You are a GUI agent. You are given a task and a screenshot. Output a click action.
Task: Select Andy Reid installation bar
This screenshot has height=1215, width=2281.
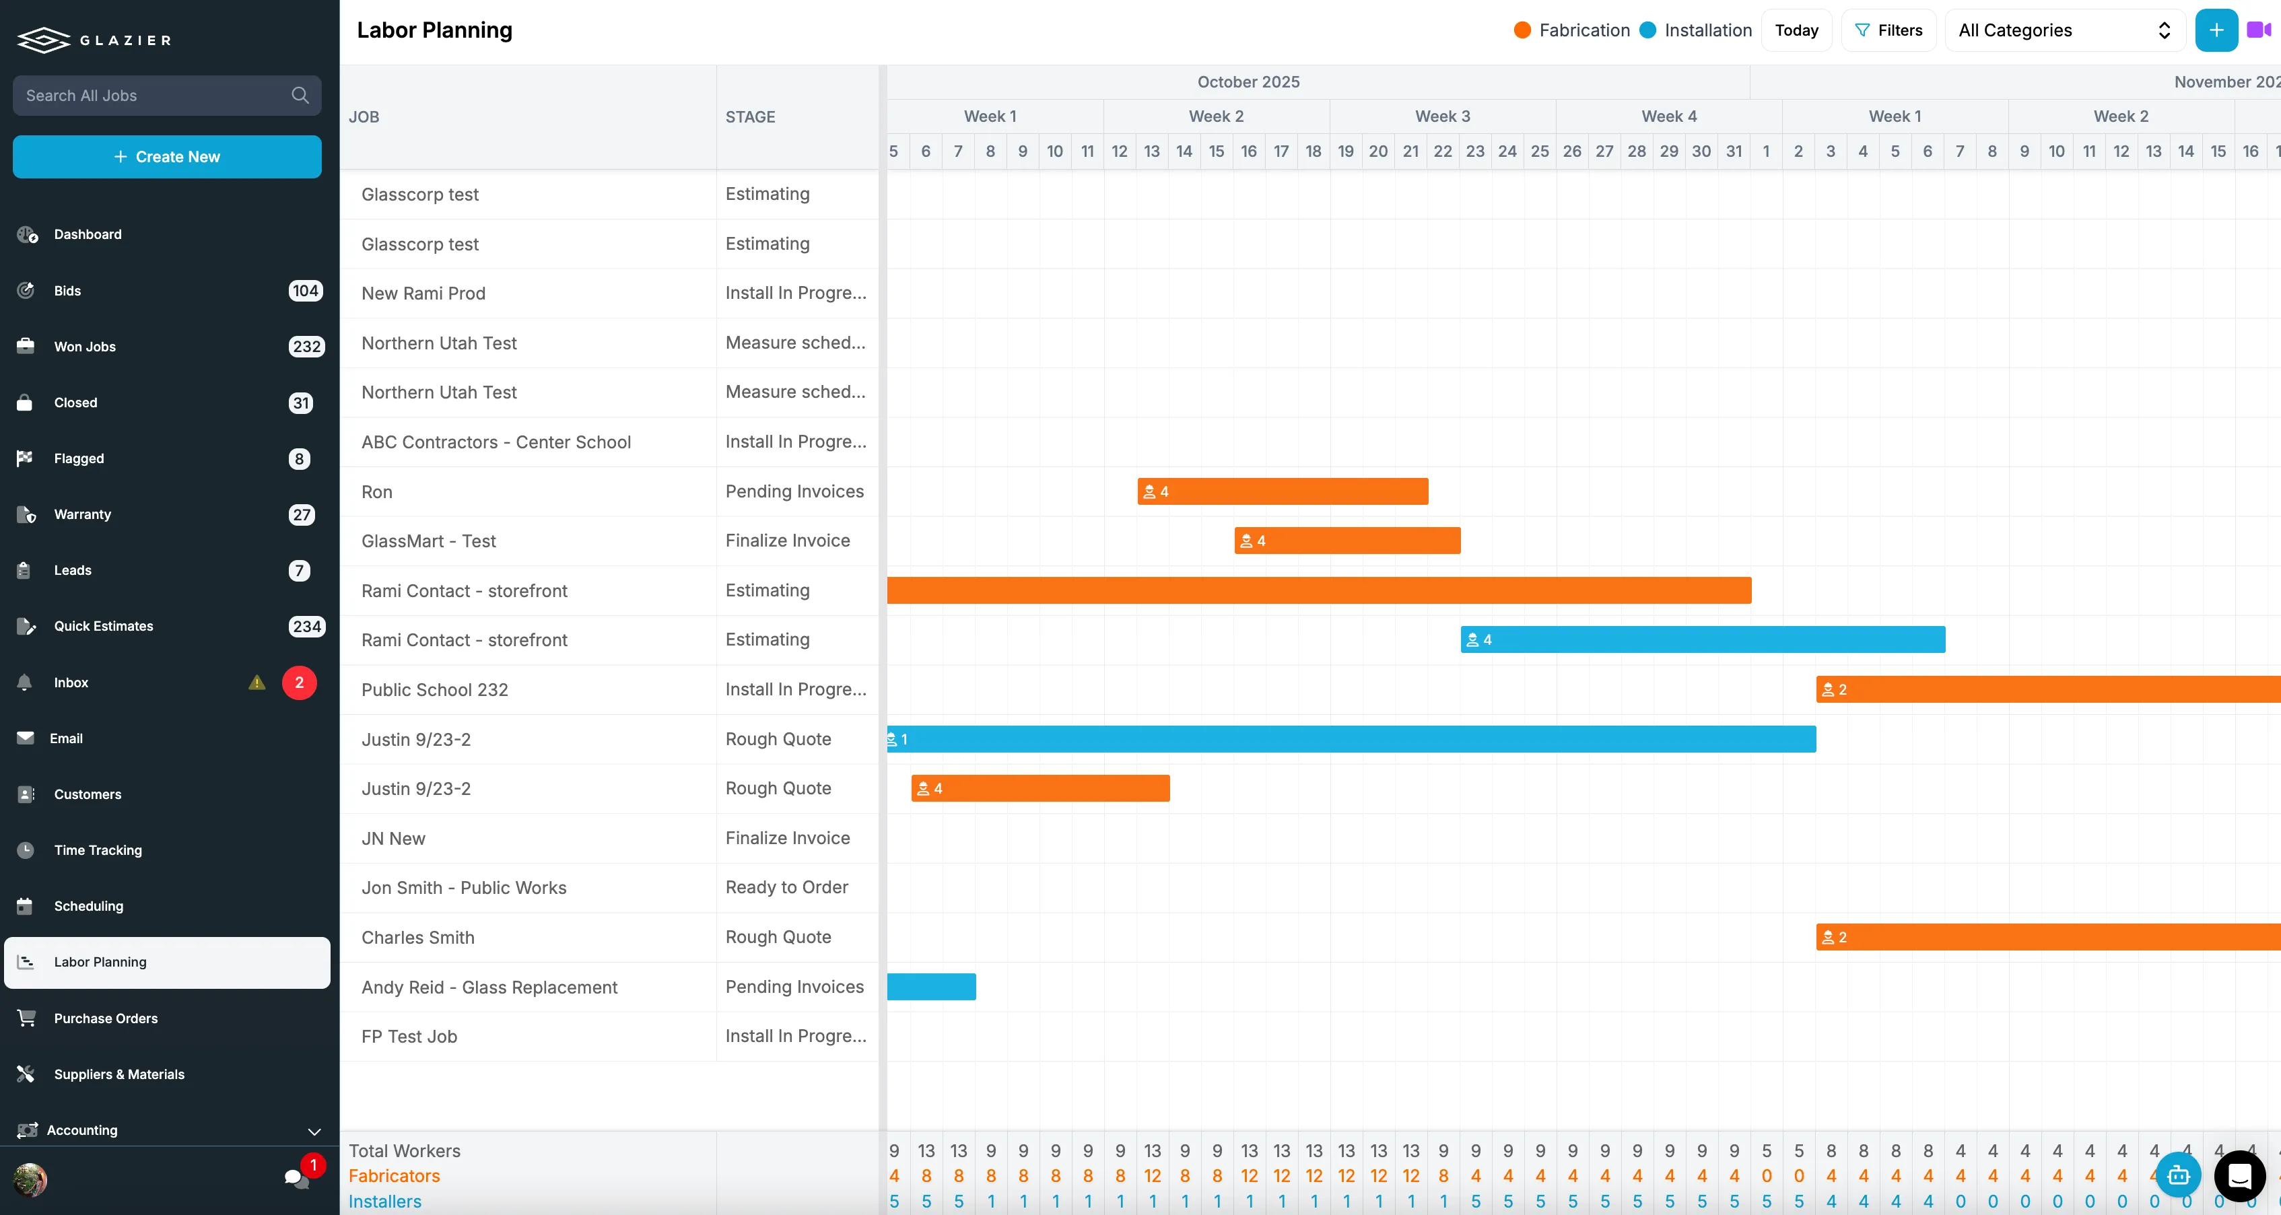point(932,987)
